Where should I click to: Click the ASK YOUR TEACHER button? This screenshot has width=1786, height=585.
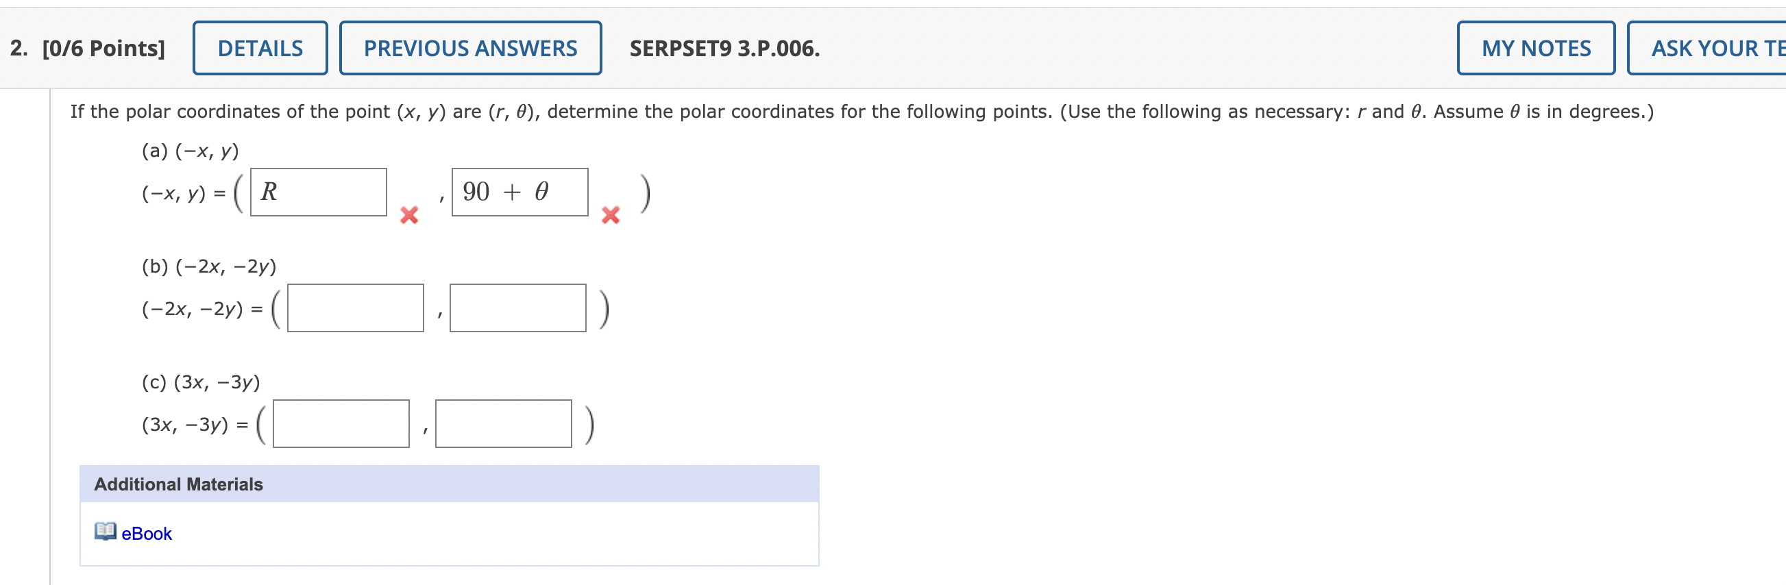coord(1707,48)
